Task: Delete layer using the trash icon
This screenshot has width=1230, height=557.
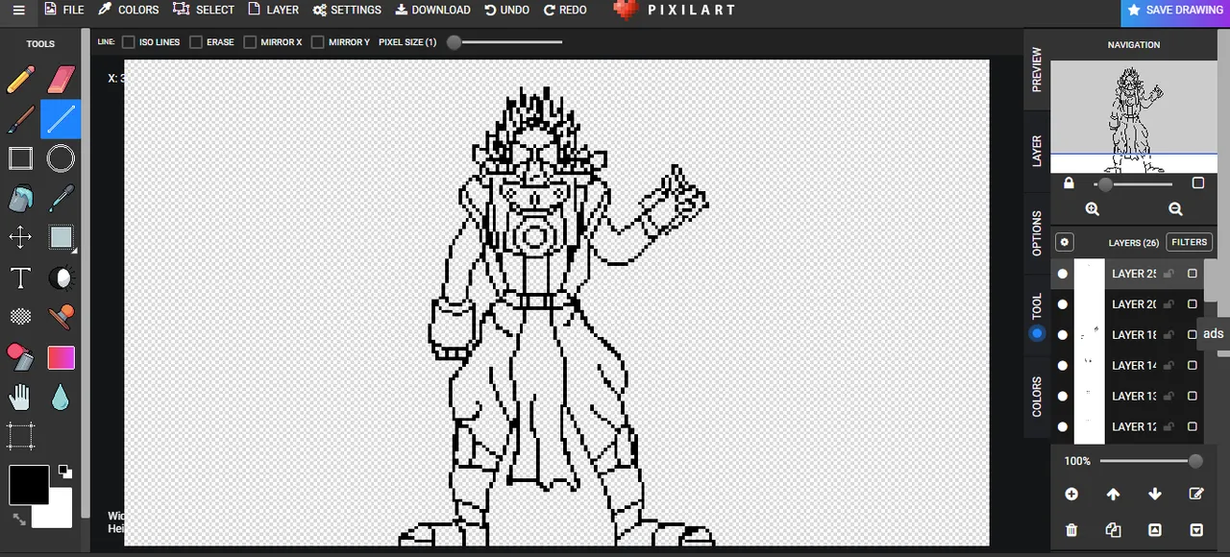Action: point(1071,530)
